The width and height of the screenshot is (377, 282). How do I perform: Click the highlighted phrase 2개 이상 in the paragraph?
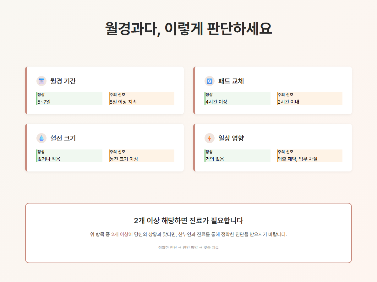pyautogui.click(x=120, y=234)
